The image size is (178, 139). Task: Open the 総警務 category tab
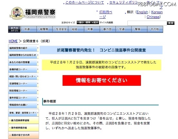pos(44,29)
